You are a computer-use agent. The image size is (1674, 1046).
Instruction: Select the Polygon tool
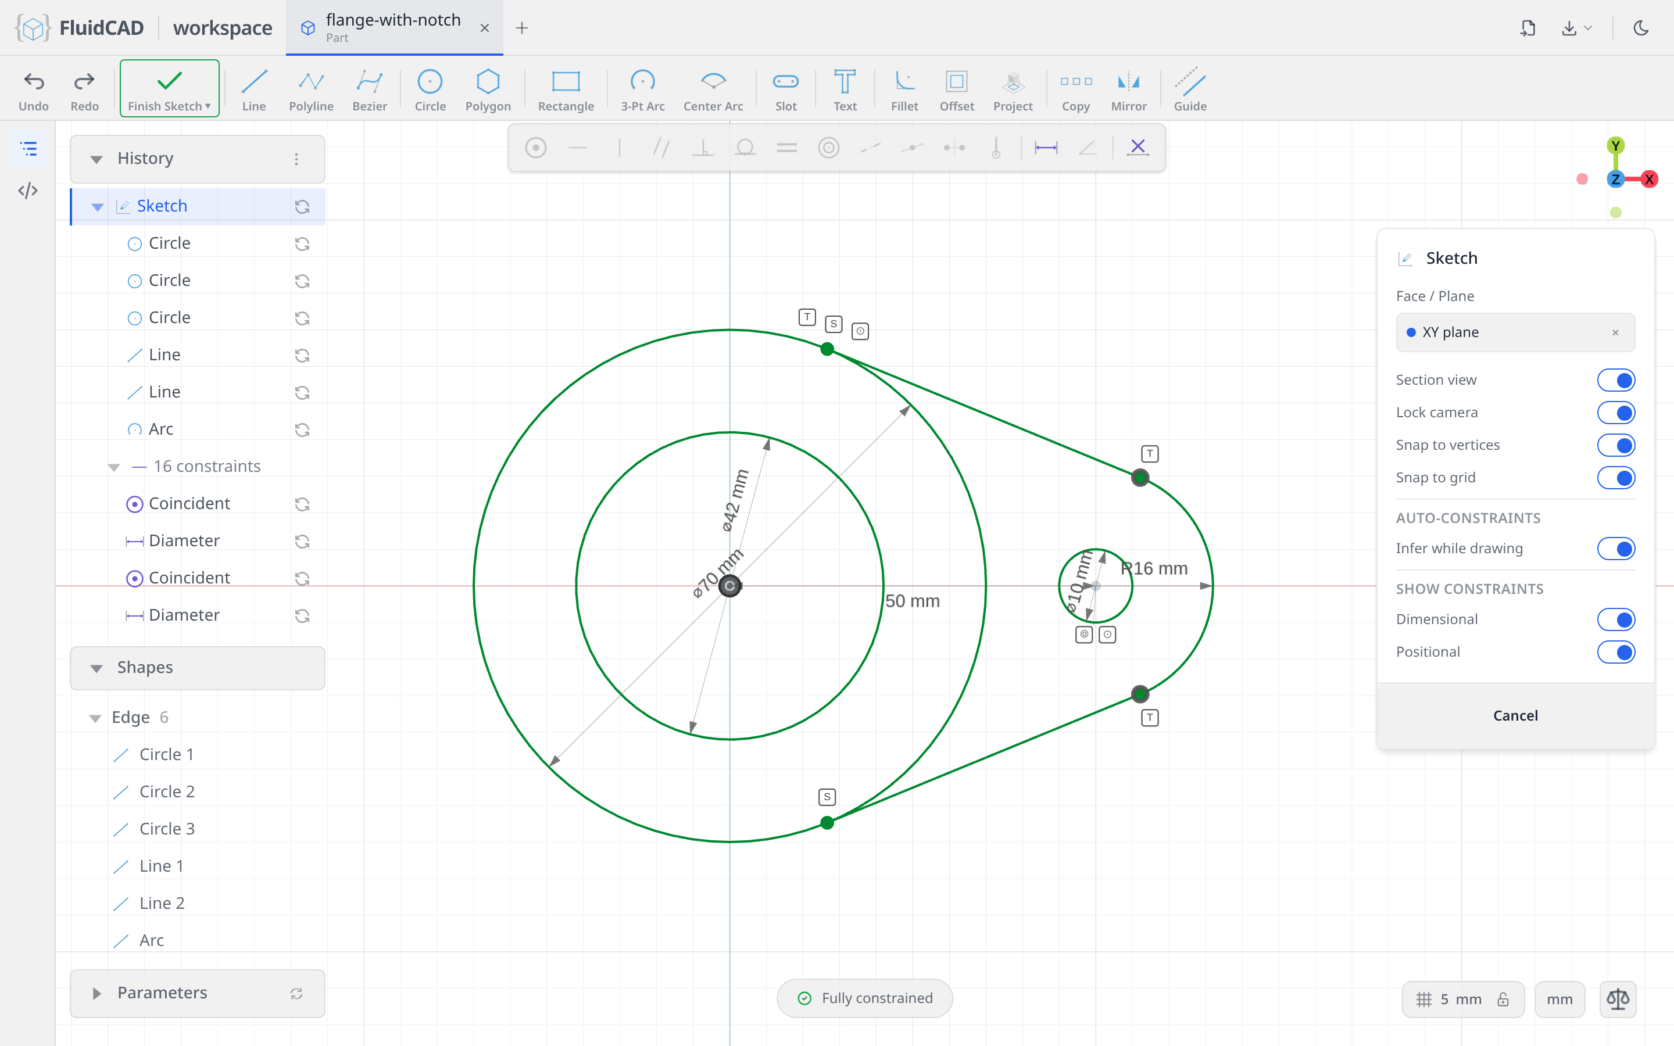(x=488, y=90)
